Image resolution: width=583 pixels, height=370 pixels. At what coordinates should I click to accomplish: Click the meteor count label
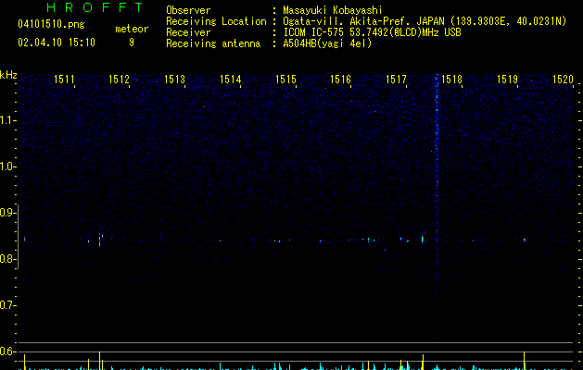(x=132, y=29)
